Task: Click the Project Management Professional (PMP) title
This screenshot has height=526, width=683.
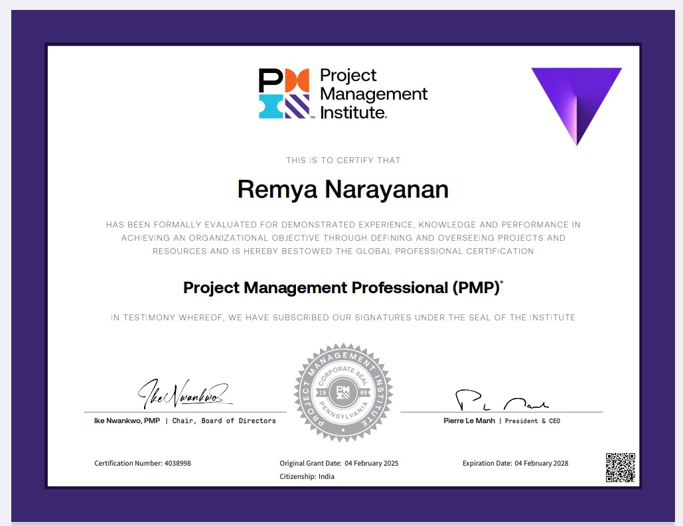Action: pos(342,288)
